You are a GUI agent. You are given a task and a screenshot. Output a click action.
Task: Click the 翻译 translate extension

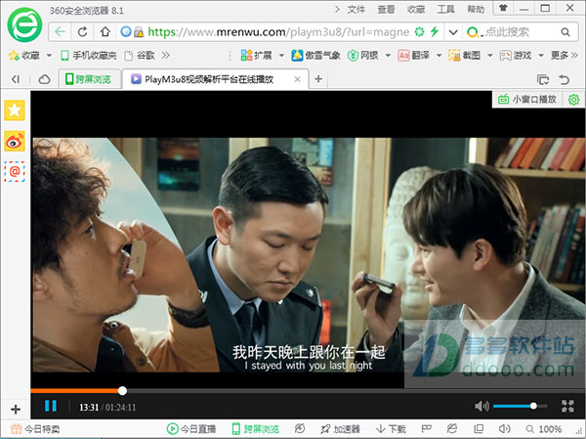coord(414,56)
